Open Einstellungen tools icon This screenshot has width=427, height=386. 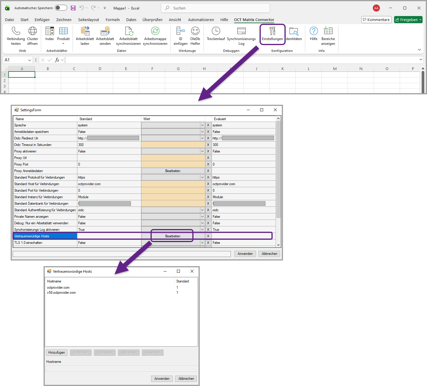click(272, 31)
